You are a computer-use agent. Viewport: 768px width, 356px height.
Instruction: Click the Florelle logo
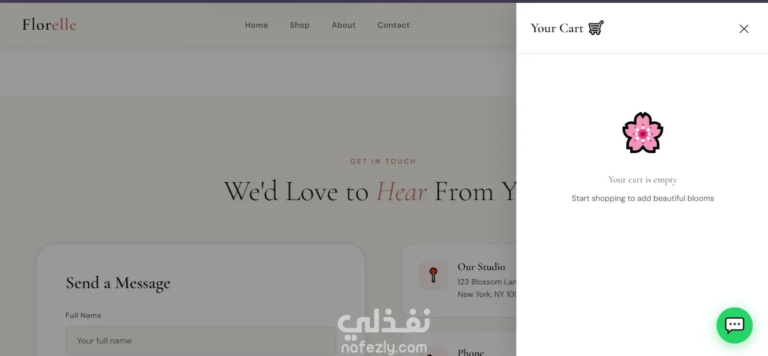point(49,24)
